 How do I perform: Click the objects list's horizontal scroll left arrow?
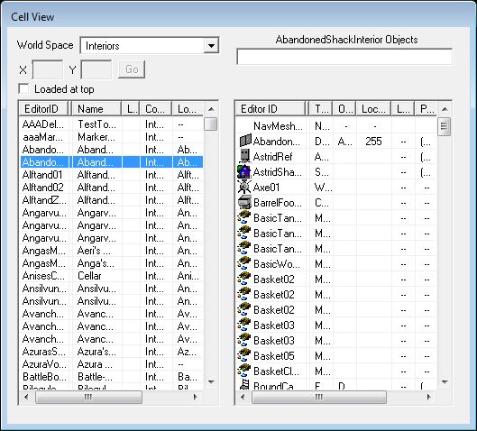click(x=243, y=397)
